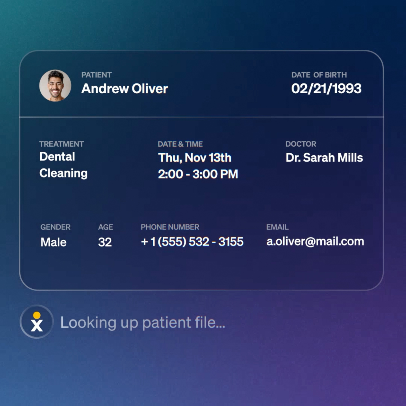Click the phone number +1 (555) 532 - 3155
Screen dimensions: 406x406
tap(192, 242)
